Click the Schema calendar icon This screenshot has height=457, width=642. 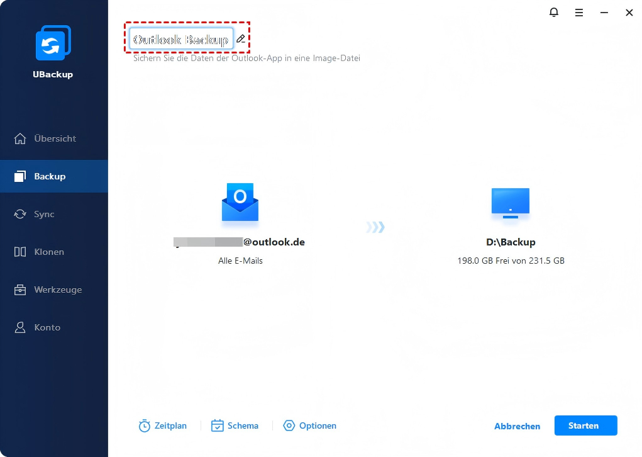pyautogui.click(x=218, y=426)
